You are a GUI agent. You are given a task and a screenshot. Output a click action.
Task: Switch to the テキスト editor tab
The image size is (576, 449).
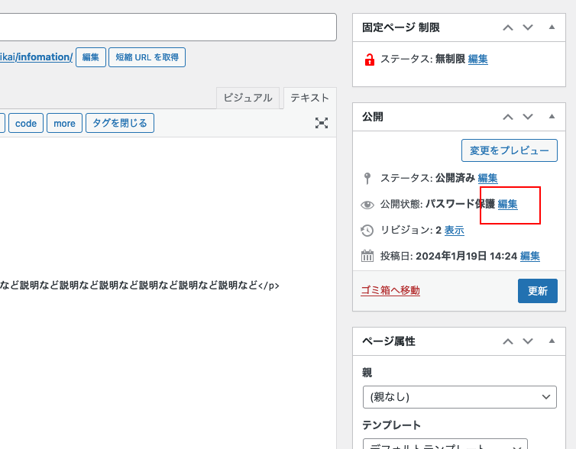tap(309, 98)
